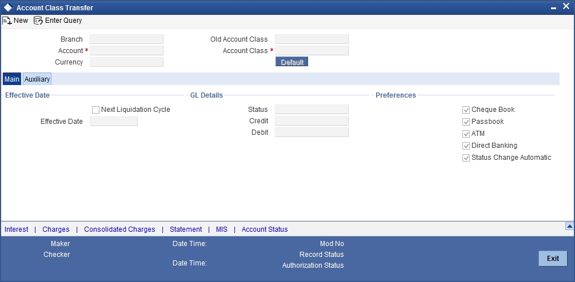Image resolution: width=575 pixels, height=282 pixels.
Task: Open the Statement link
Action: coord(186,229)
